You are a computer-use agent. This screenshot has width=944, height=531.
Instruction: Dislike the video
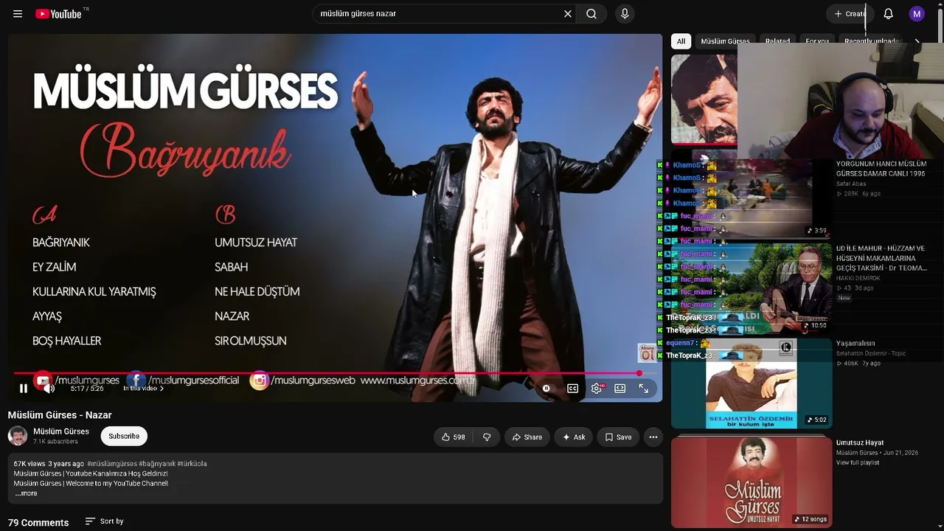tap(487, 437)
